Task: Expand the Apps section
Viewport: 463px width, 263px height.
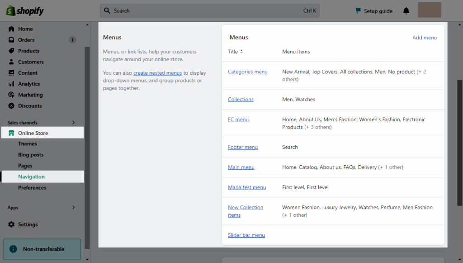Action: [x=74, y=207]
